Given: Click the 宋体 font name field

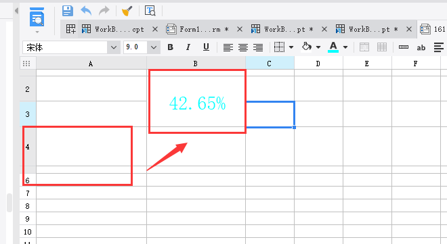Looking at the screenshot, I should [65, 47].
